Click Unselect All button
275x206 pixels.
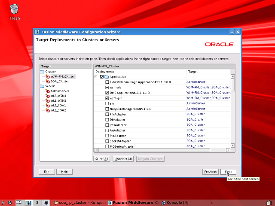point(123,159)
